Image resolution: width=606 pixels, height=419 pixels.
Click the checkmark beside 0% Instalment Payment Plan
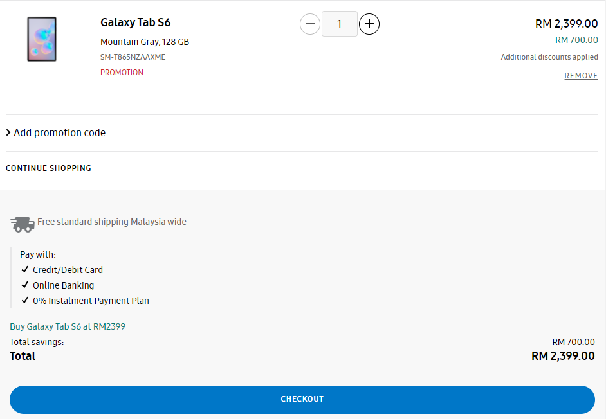pyautogui.click(x=24, y=300)
